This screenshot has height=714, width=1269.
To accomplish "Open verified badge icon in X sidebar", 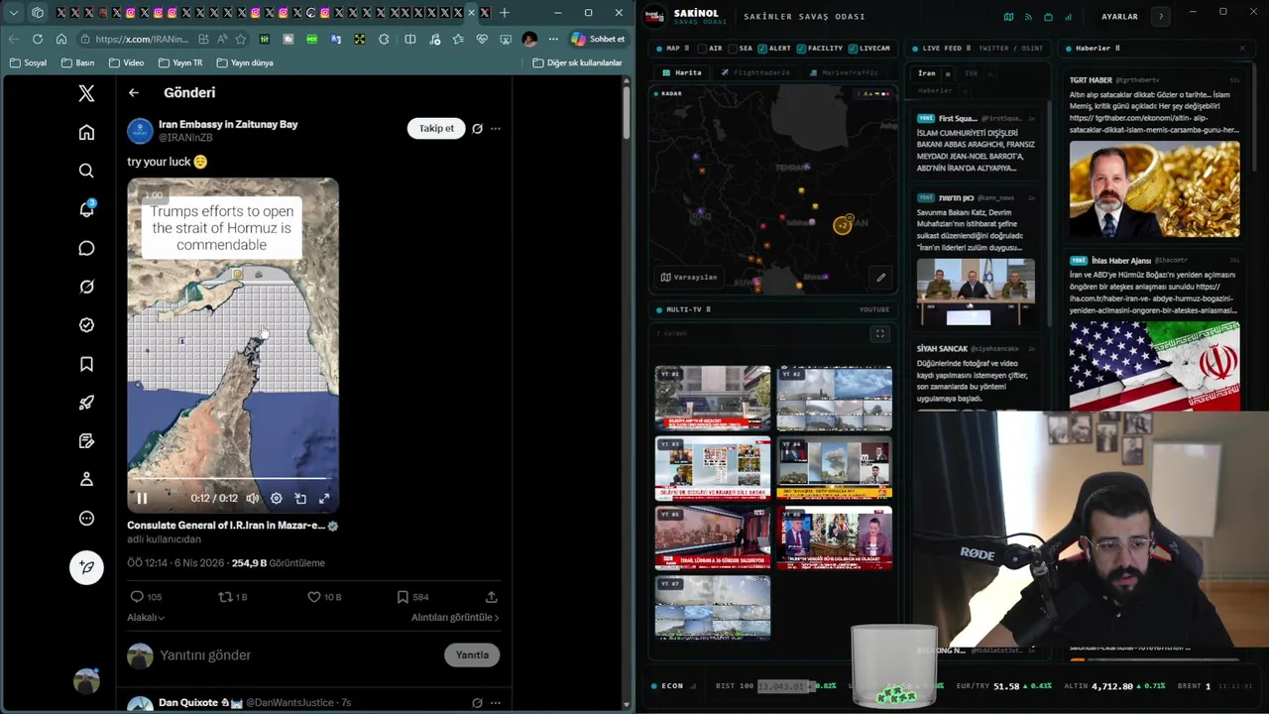I will (x=86, y=325).
